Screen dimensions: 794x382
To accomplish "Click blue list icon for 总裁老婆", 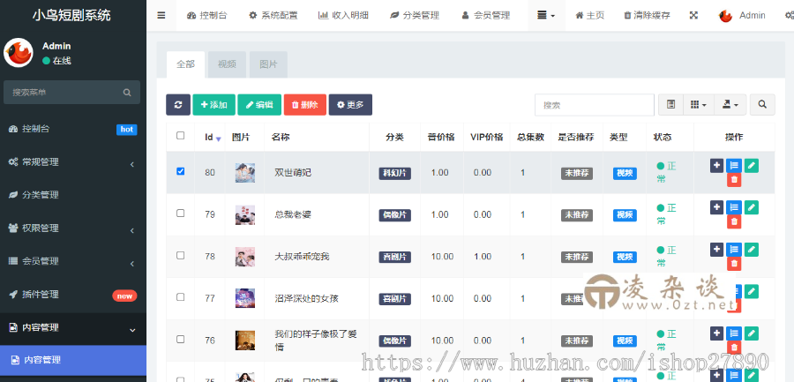I will 734,207.
